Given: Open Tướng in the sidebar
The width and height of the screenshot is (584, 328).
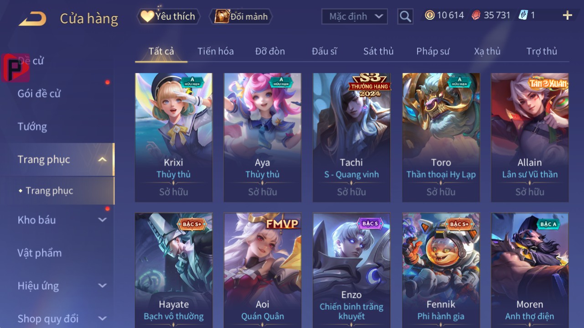Looking at the screenshot, I should click(x=32, y=126).
